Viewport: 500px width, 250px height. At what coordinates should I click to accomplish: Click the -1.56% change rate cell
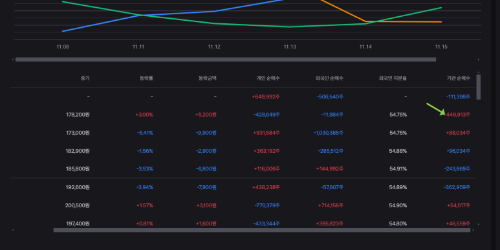(x=145, y=151)
